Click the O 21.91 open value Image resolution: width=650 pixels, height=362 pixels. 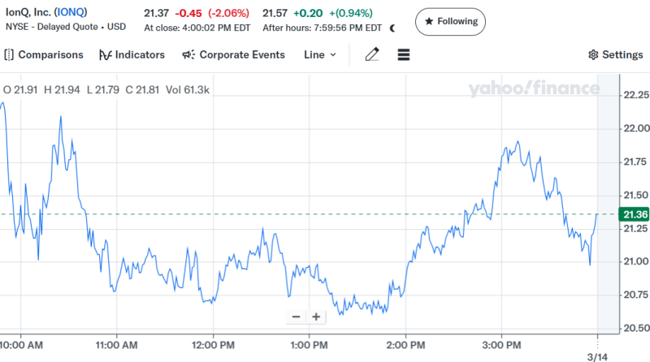(x=20, y=90)
